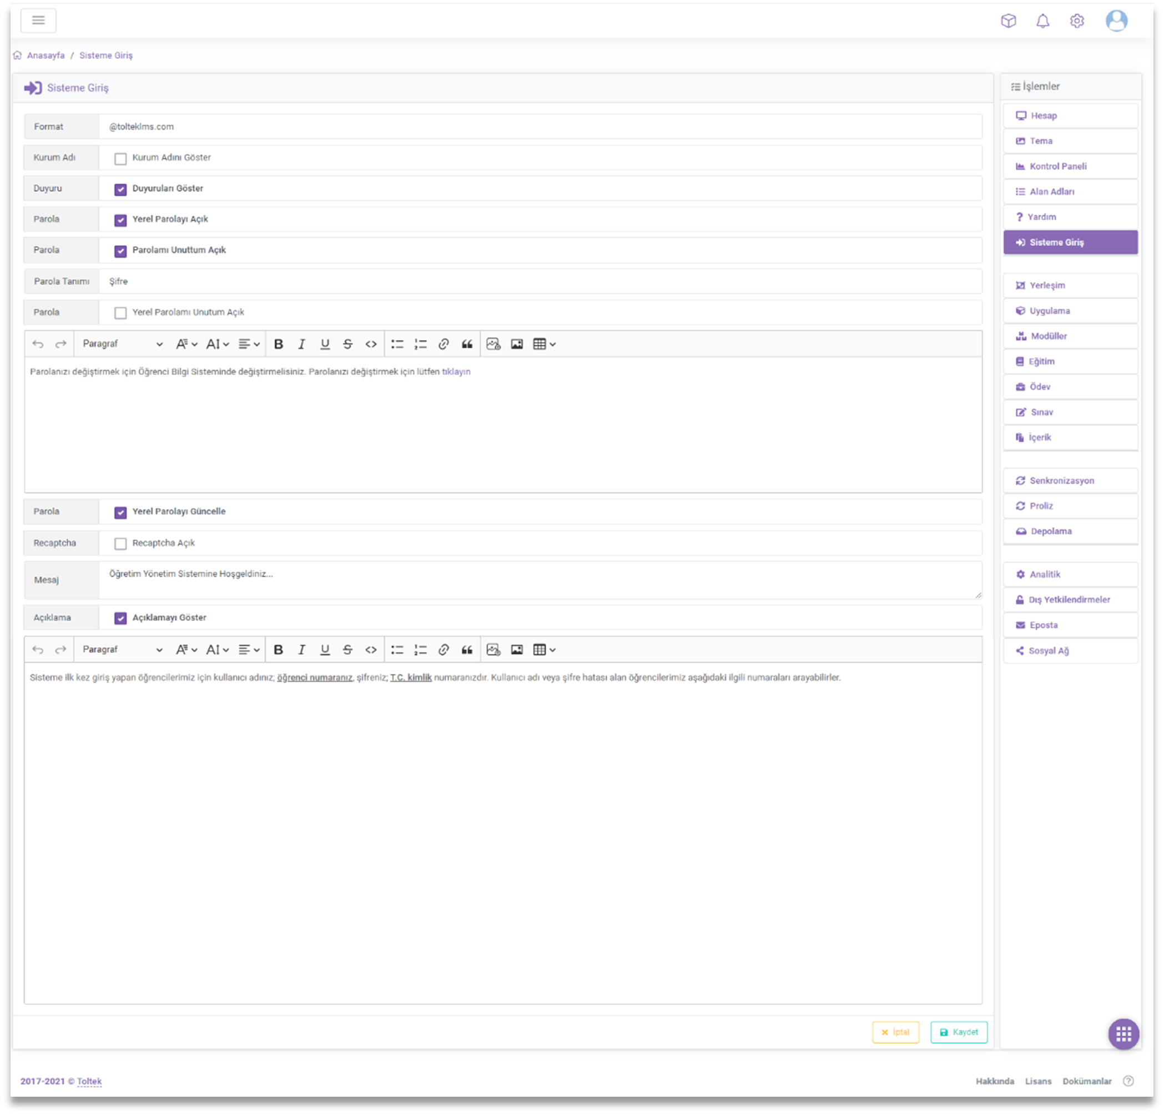Click the İptal cancel button
The image size is (1164, 1115).
tap(895, 1032)
